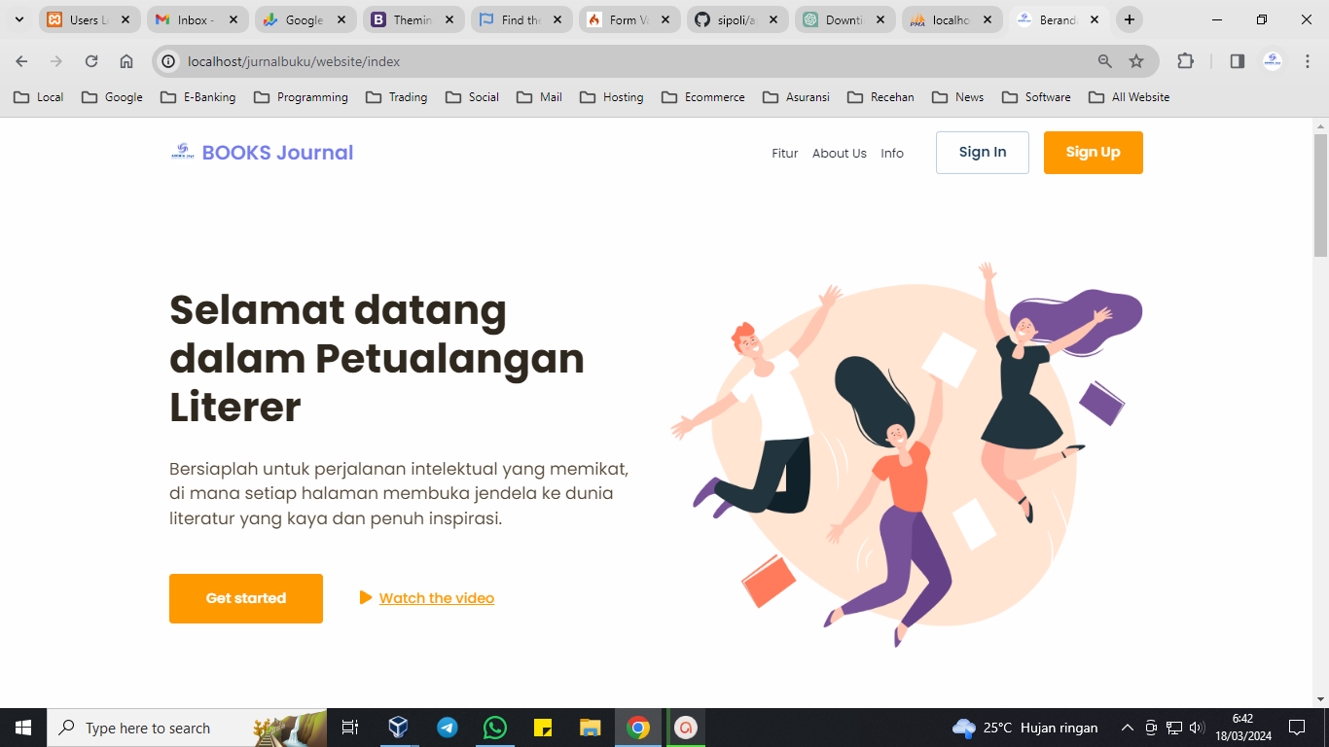The width and height of the screenshot is (1329, 747).
Task: Reload the page with the refresh icon
Action: [91, 61]
